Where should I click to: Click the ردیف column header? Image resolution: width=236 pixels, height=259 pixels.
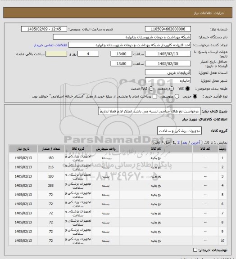tap(222, 149)
